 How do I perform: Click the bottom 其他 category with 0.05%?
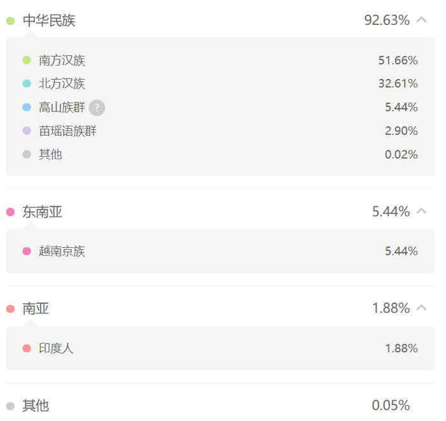tap(220, 406)
